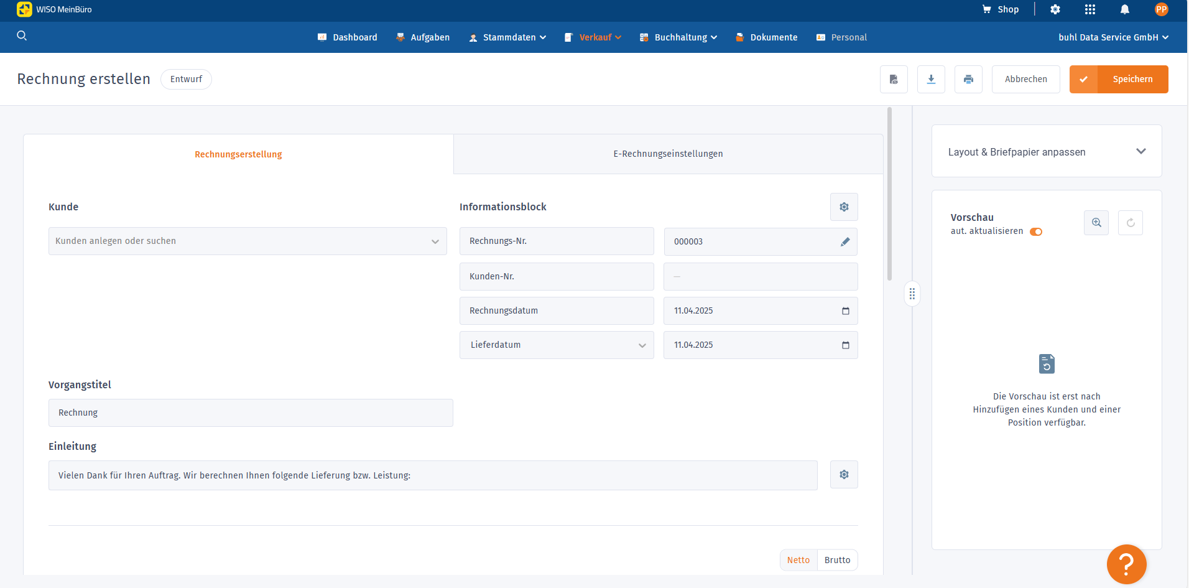
Task: Click the Speichern button
Action: (1119, 79)
